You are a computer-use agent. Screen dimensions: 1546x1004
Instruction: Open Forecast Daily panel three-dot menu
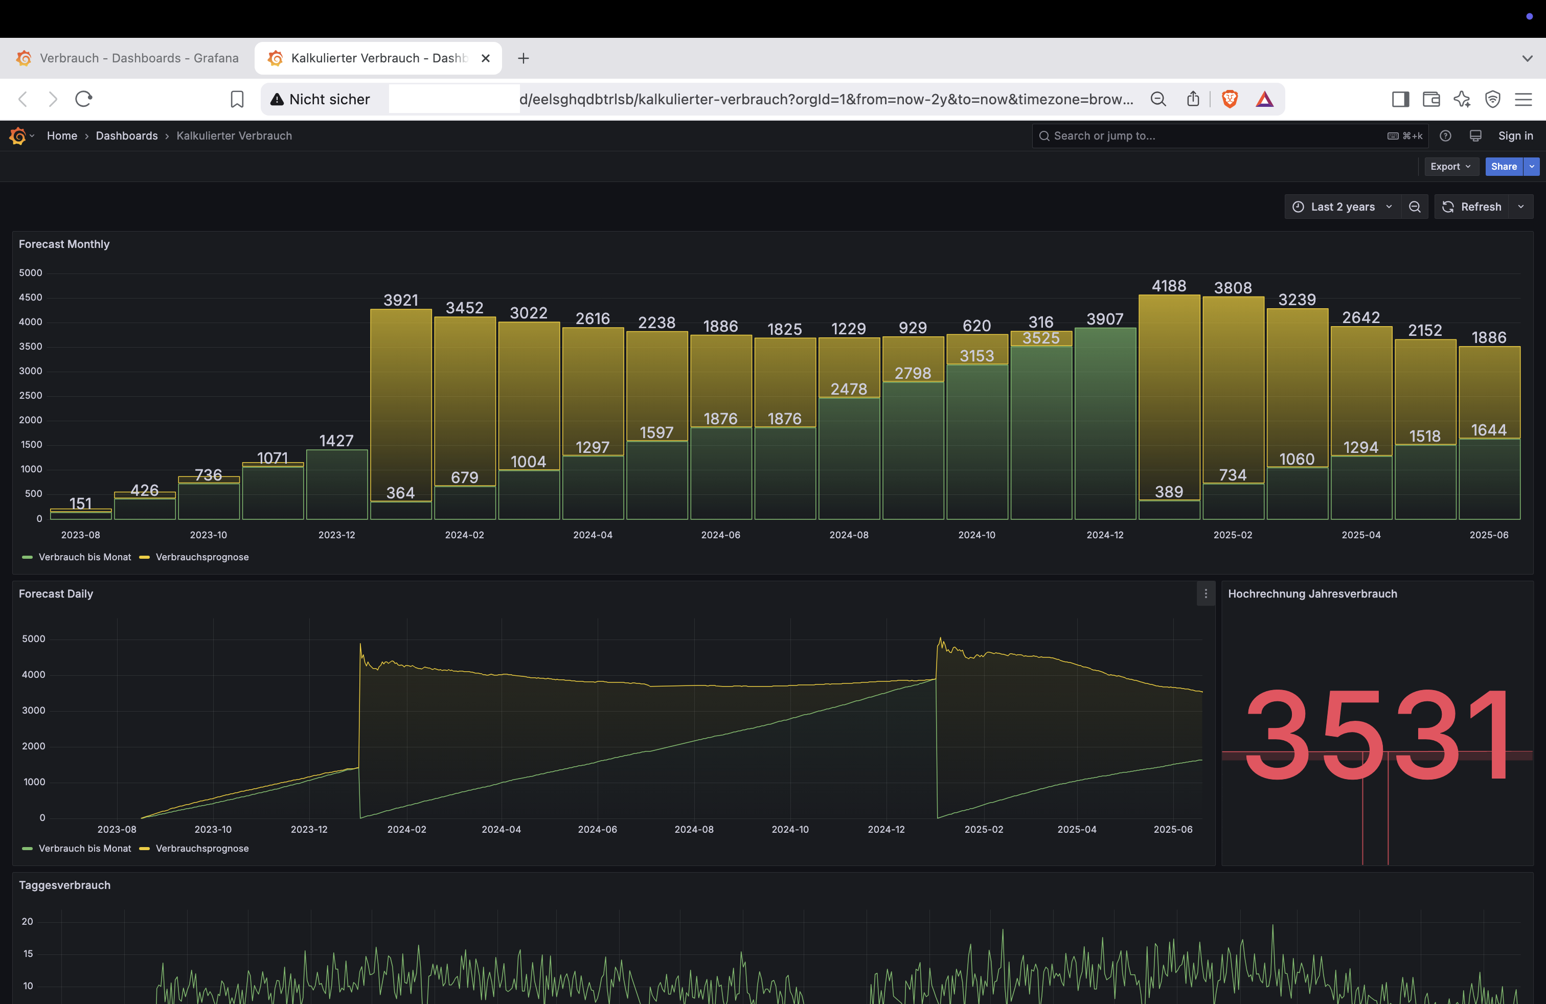(x=1206, y=594)
